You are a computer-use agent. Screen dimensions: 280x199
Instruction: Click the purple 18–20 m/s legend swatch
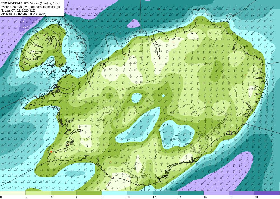(242, 193)
